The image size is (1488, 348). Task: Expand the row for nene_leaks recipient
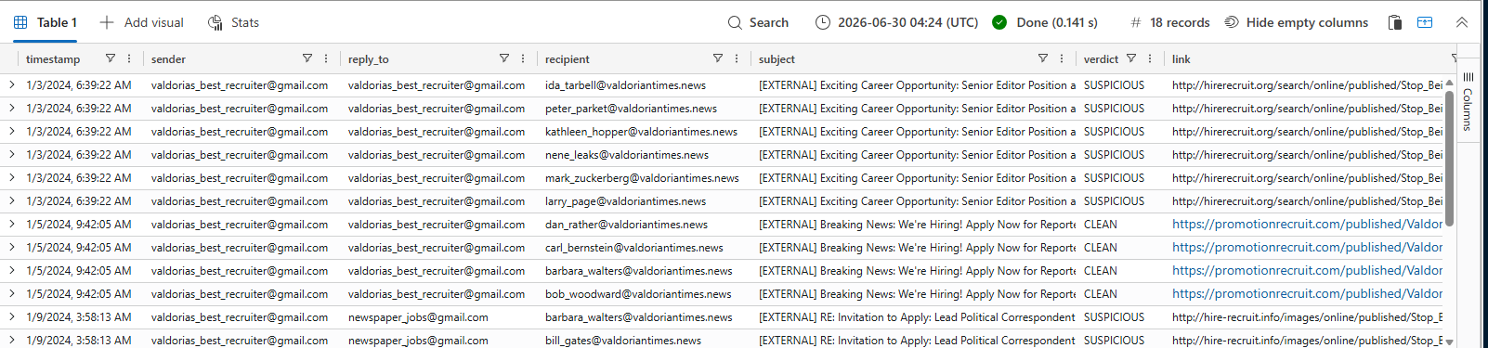coord(12,154)
